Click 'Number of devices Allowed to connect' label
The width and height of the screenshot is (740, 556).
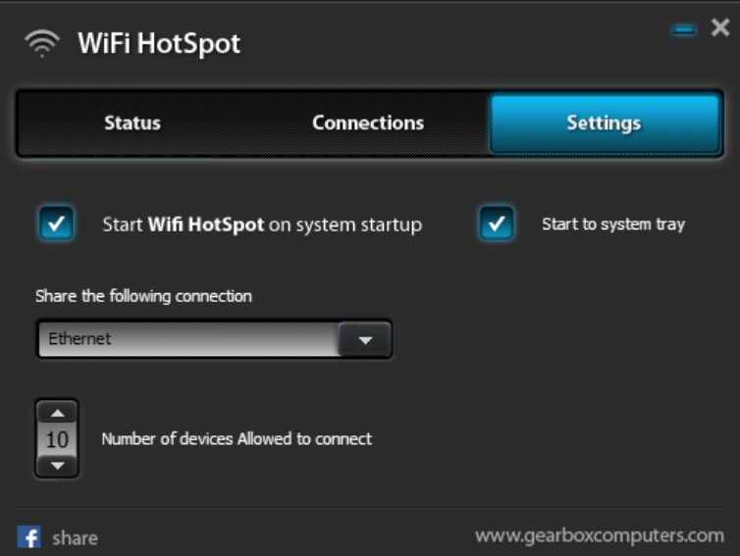[x=237, y=439]
